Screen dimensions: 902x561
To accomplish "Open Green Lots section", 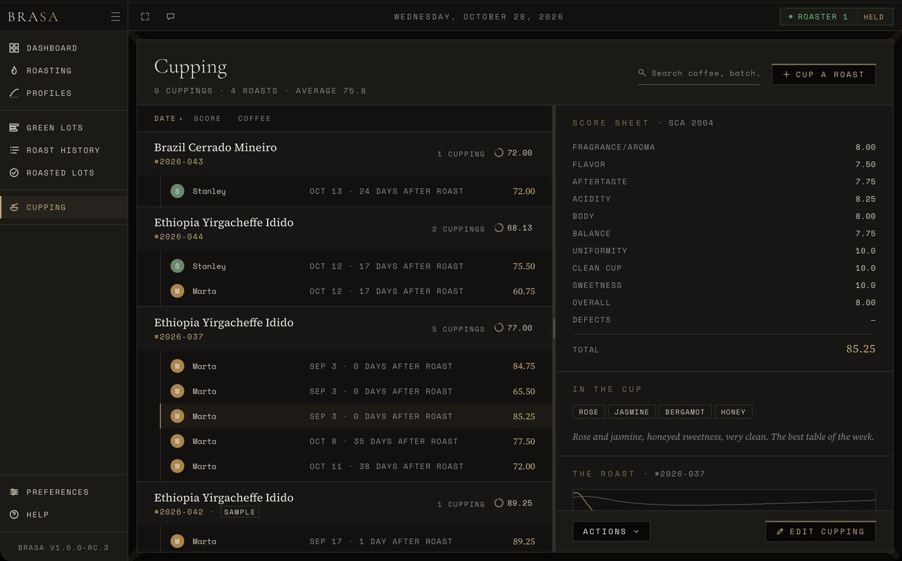I will pos(63,128).
